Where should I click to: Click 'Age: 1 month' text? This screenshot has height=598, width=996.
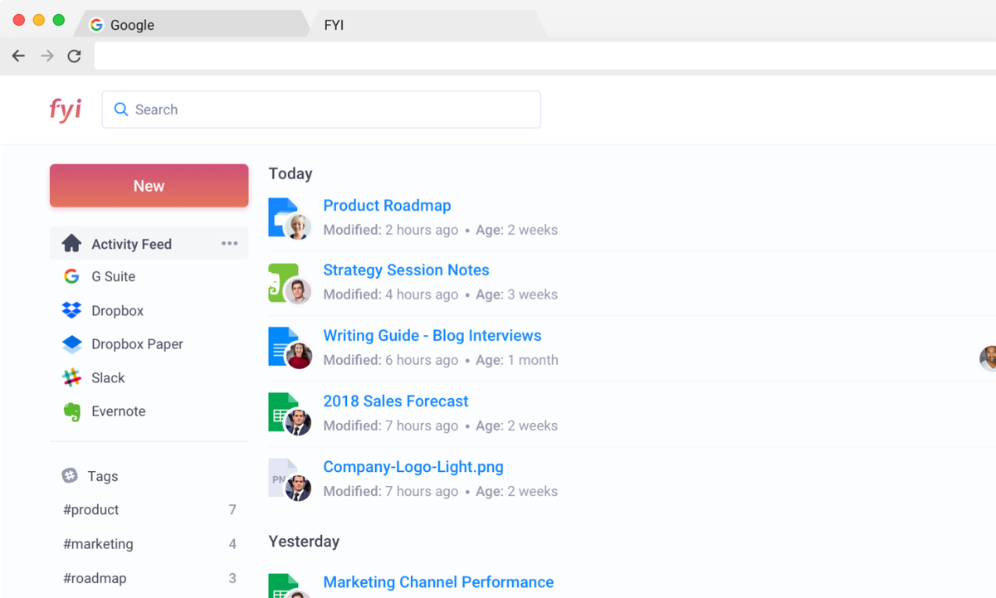coord(517,360)
